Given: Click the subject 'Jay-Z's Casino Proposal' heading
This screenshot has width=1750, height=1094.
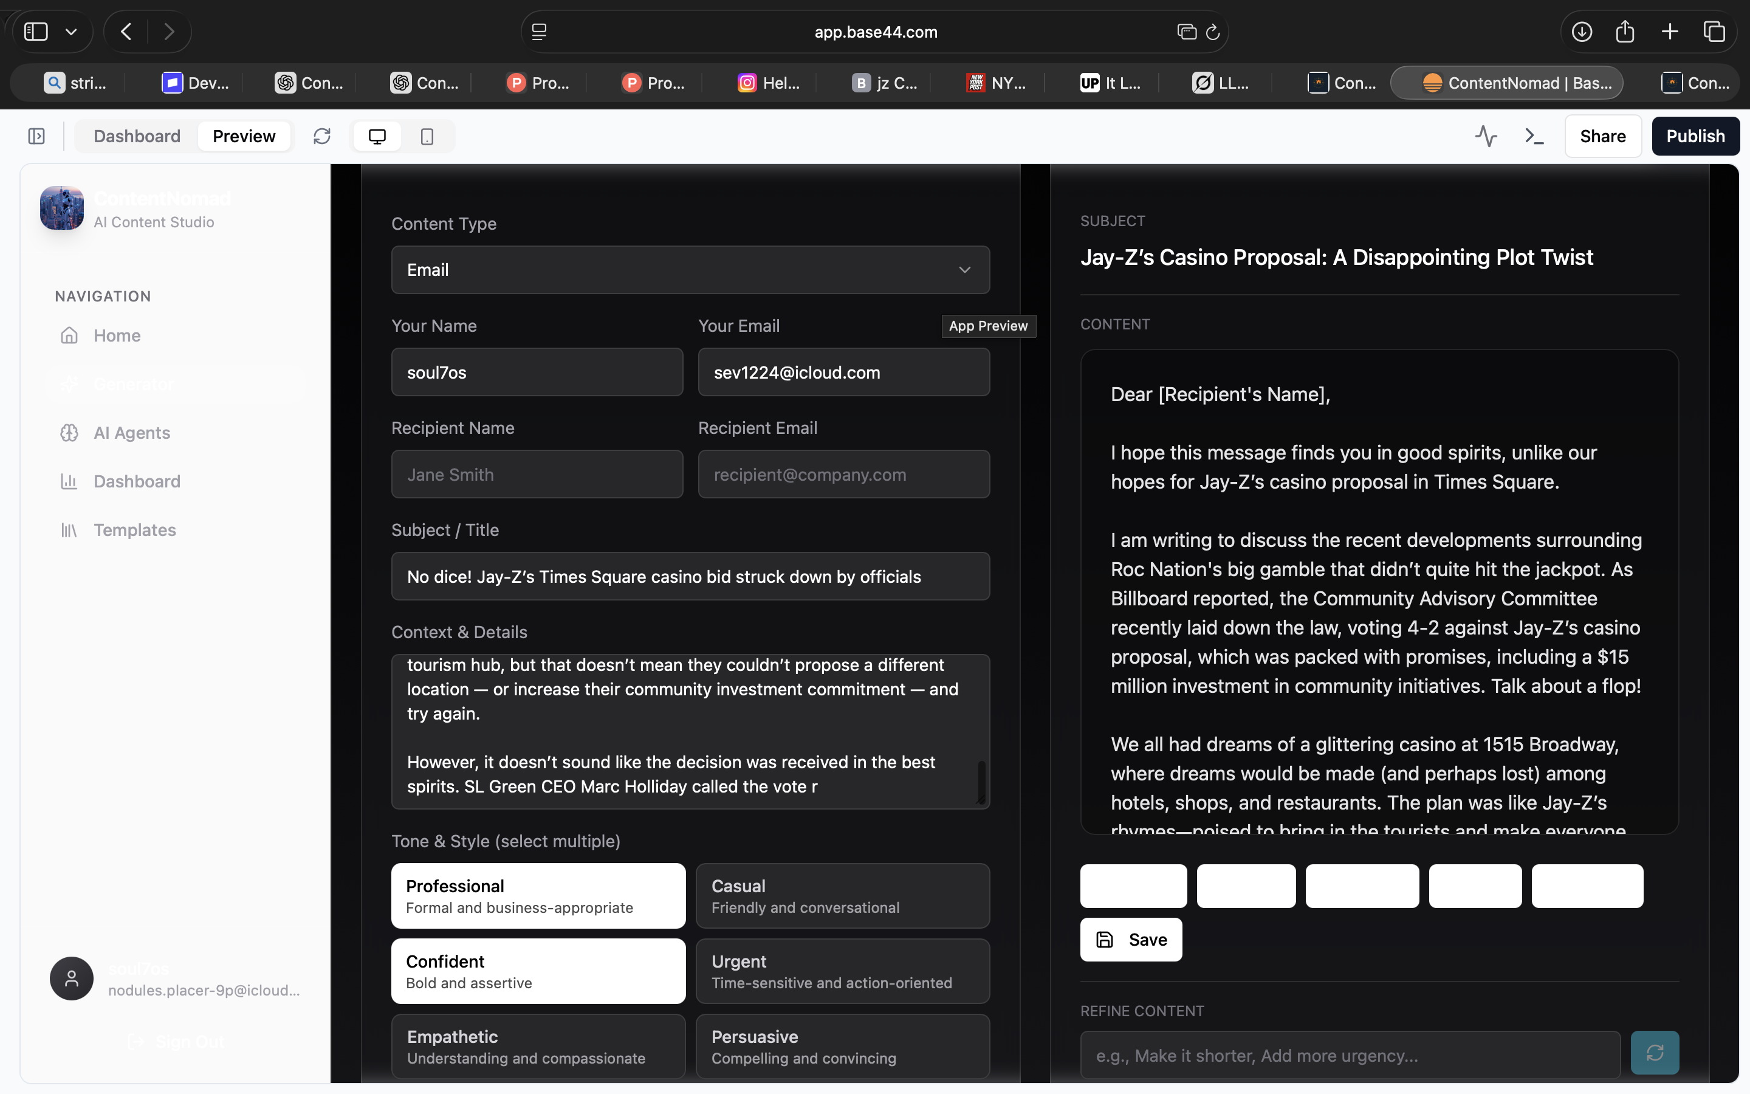Looking at the screenshot, I should [x=1336, y=257].
